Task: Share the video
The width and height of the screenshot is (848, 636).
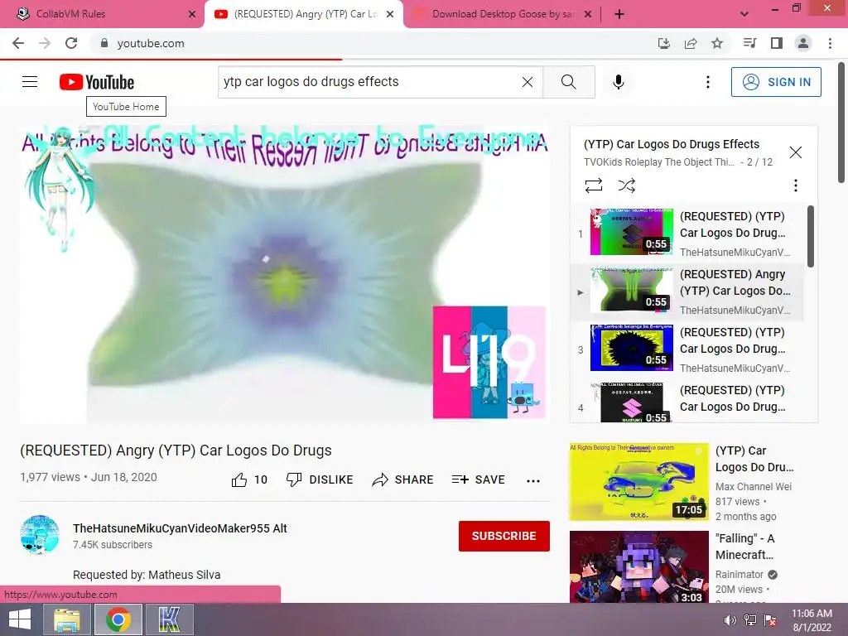Action: [403, 479]
